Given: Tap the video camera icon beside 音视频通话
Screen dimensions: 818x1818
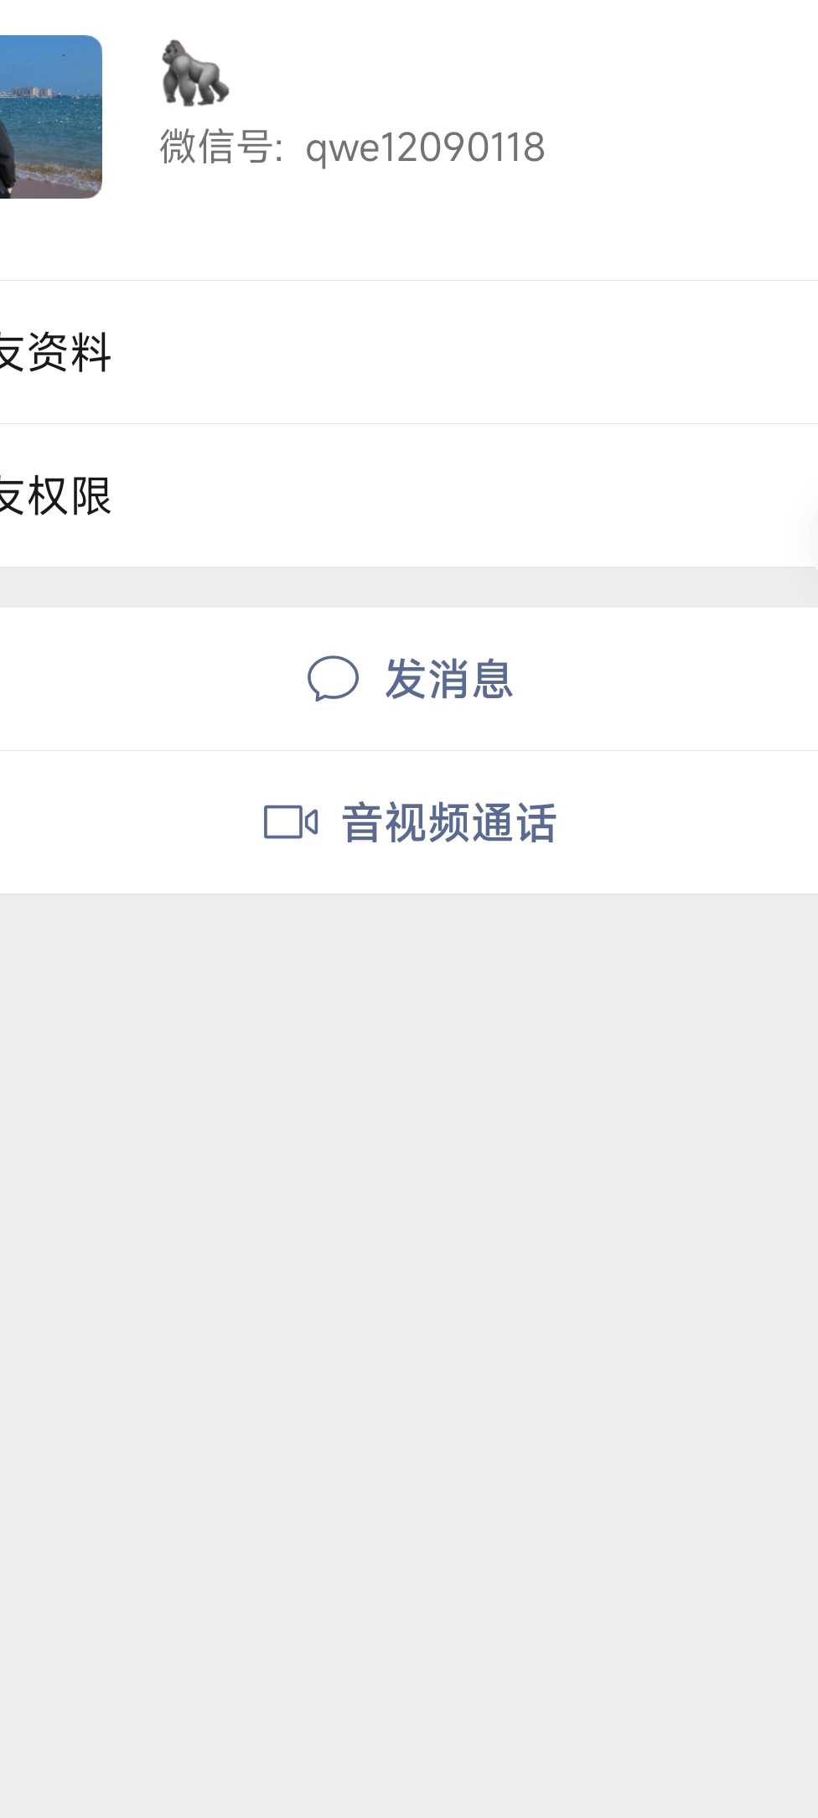Looking at the screenshot, I should pyautogui.click(x=290, y=822).
